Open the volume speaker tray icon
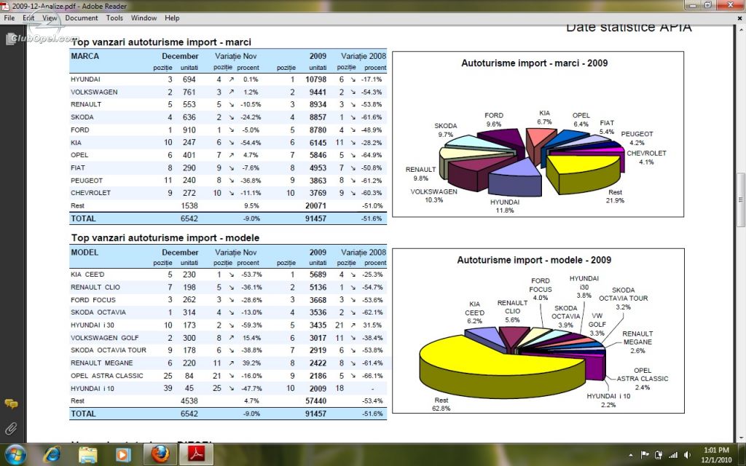 tap(687, 455)
